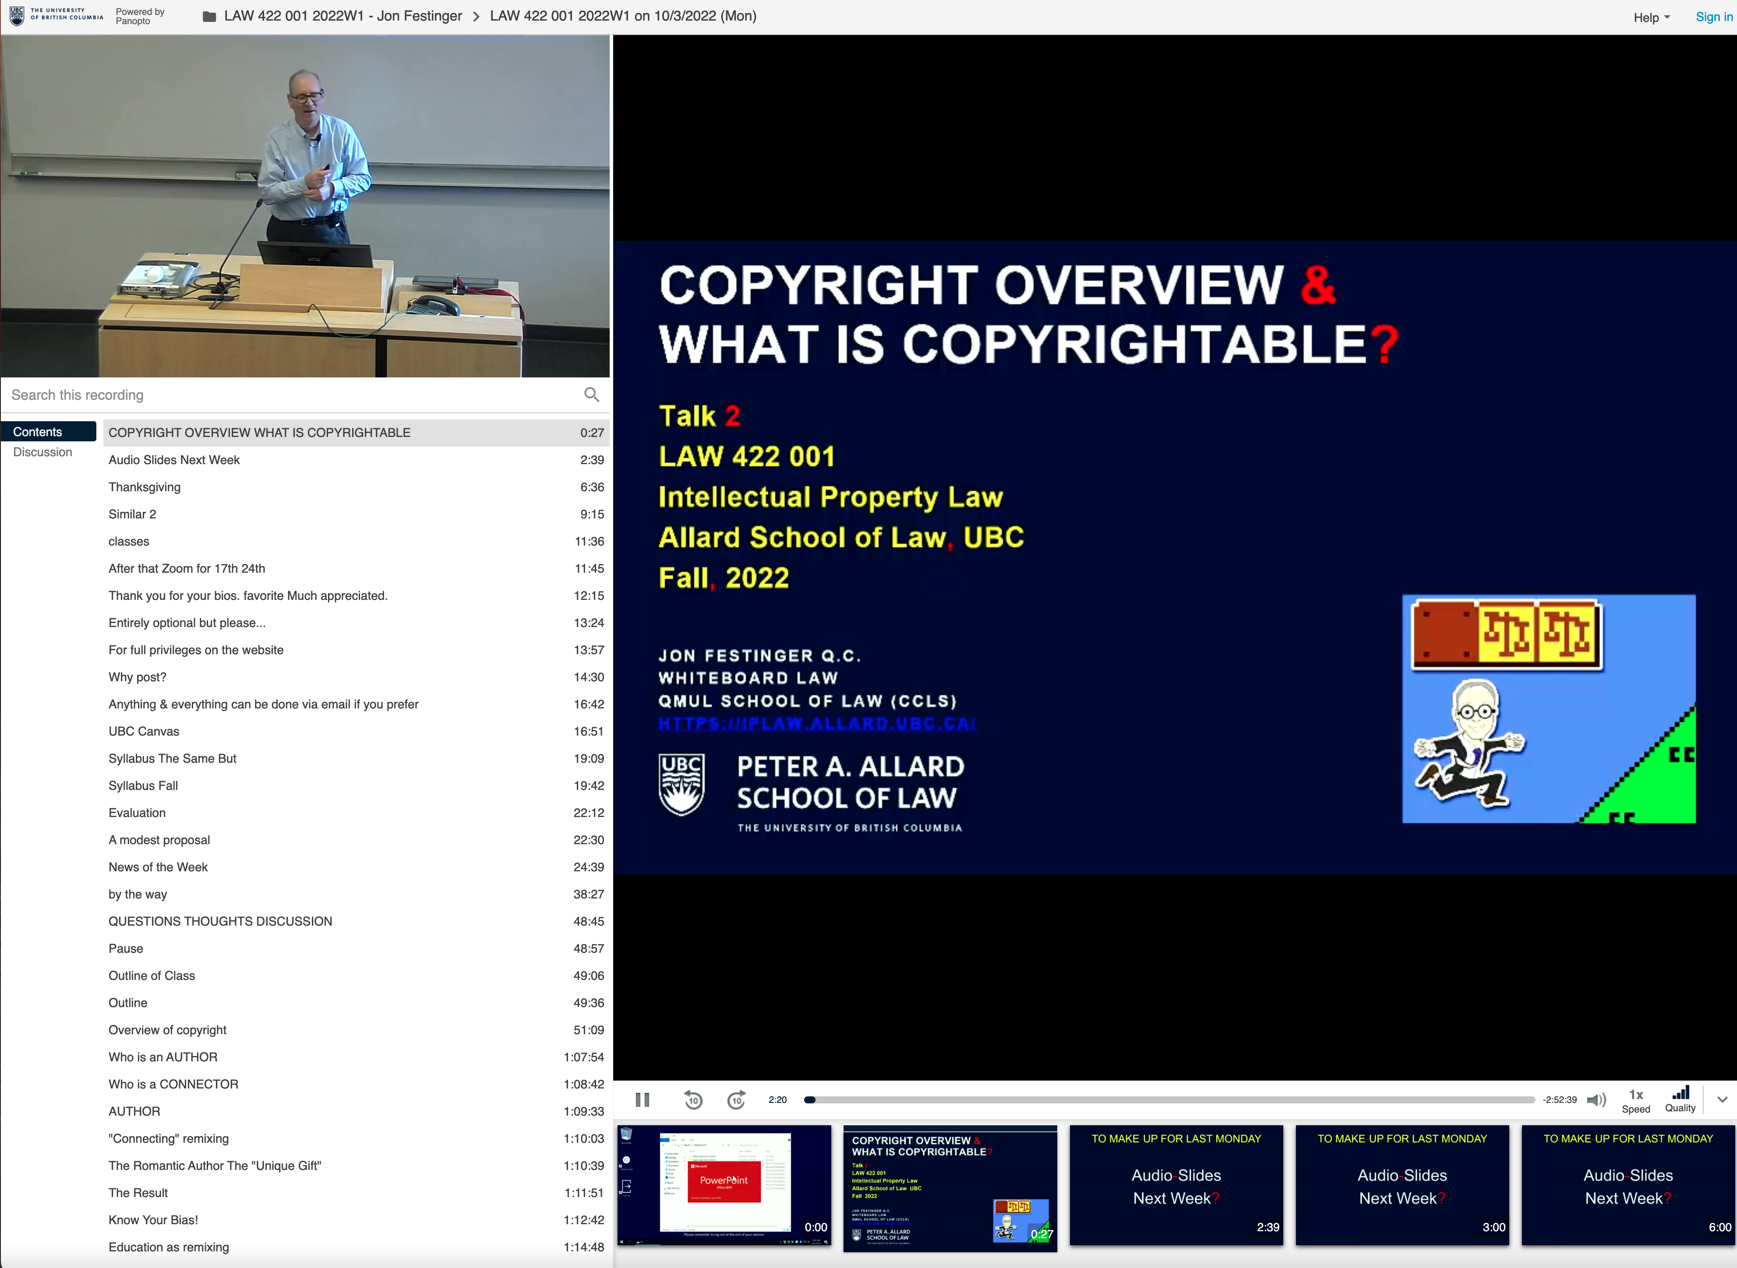Jump to Syllabus Fall entry

pyautogui.click(x=356, y=786)
